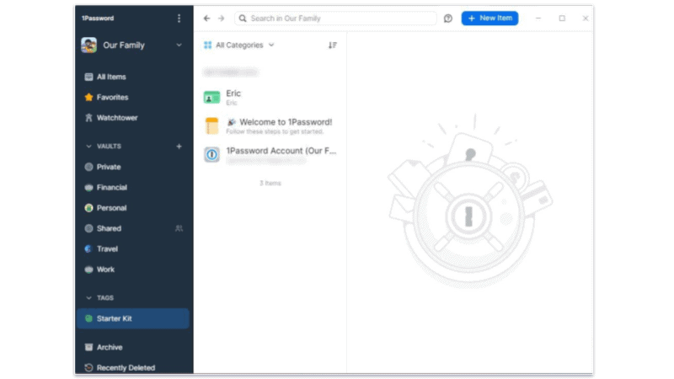674x379 pixels.
Task: Go forward with the right arrow
Action: click(221, 19)
